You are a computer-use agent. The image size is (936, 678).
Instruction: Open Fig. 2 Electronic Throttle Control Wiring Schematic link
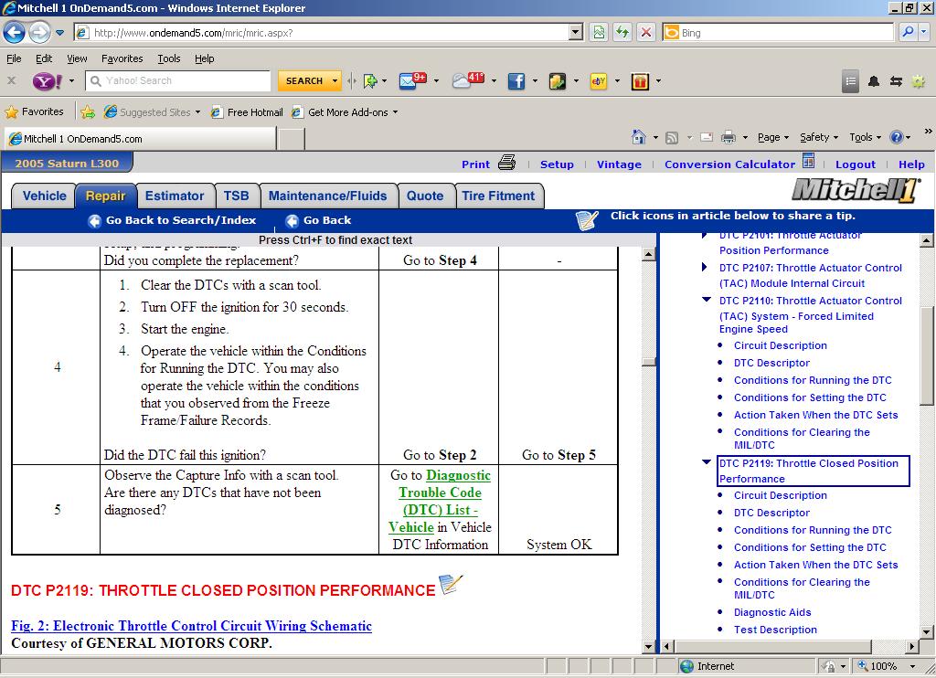(x=192, y=626)
